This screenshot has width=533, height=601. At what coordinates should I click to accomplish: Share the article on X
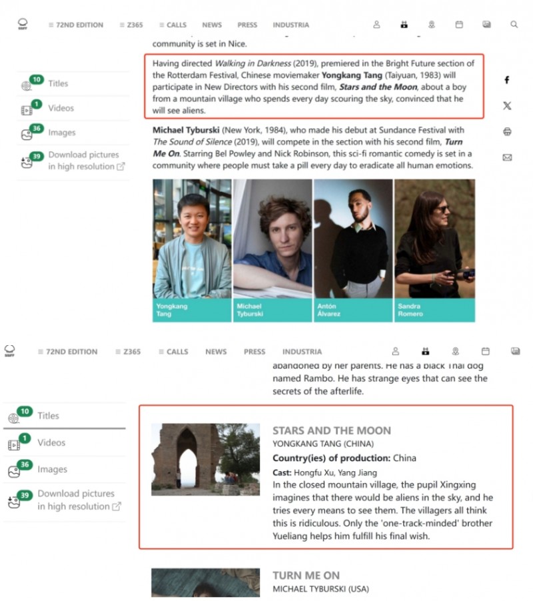[x=507, y=106]
